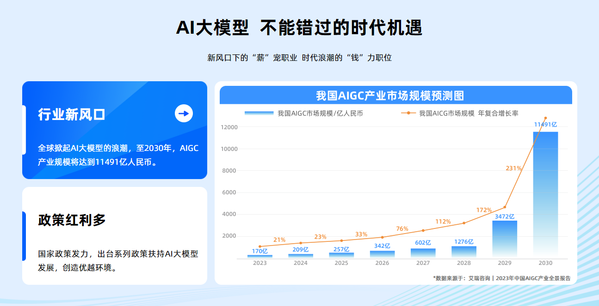The image size is (599, 306).
Task: Click the 257亿 bar label for 2025
Action: pyautogui.click(x=341, y=249)
